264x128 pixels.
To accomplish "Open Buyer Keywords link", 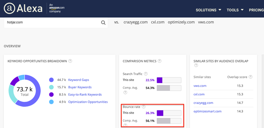I will pos(80,87).
